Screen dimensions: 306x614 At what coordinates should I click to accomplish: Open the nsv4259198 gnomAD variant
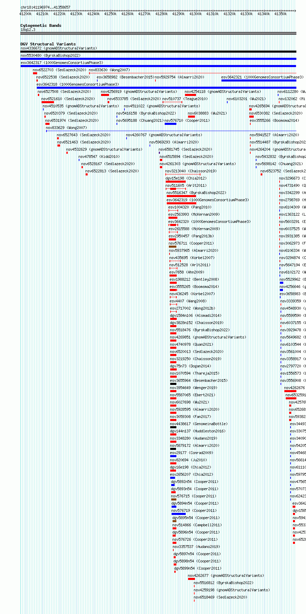tap(232, 590)
